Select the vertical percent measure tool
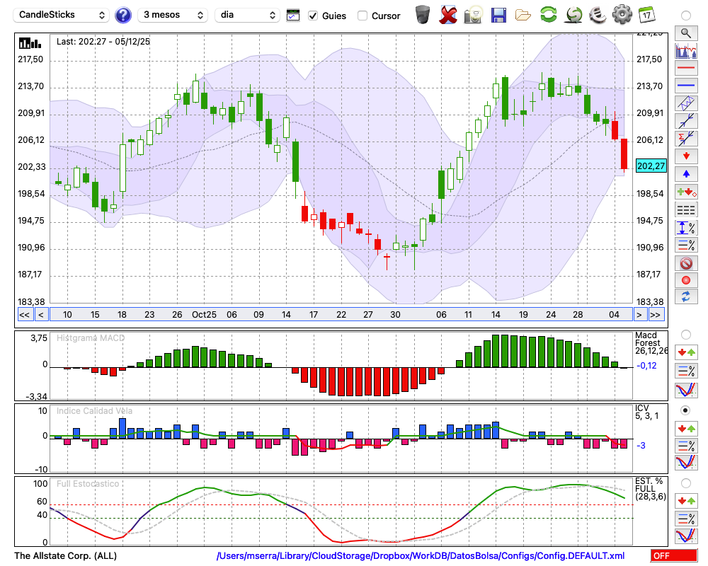The height and width of the screenshot is (566, 708). click(x=686, y=228)
